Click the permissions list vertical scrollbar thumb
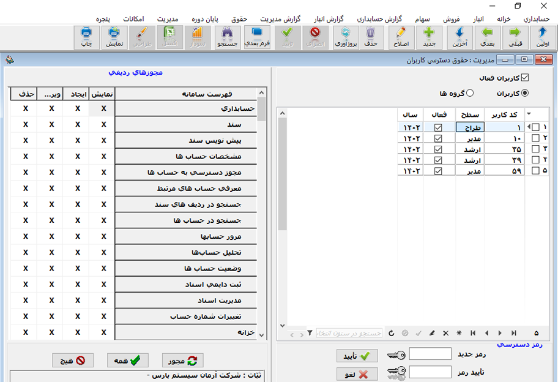 tap(262, 109)
